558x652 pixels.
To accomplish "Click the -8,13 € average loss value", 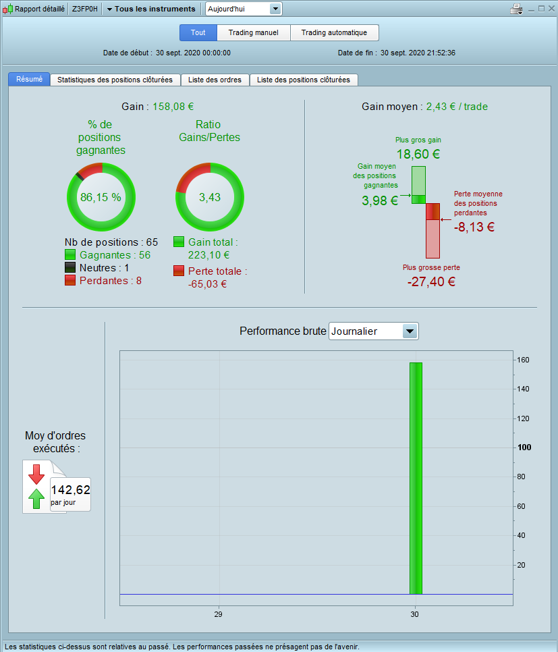I will click(x=474, y=227).
